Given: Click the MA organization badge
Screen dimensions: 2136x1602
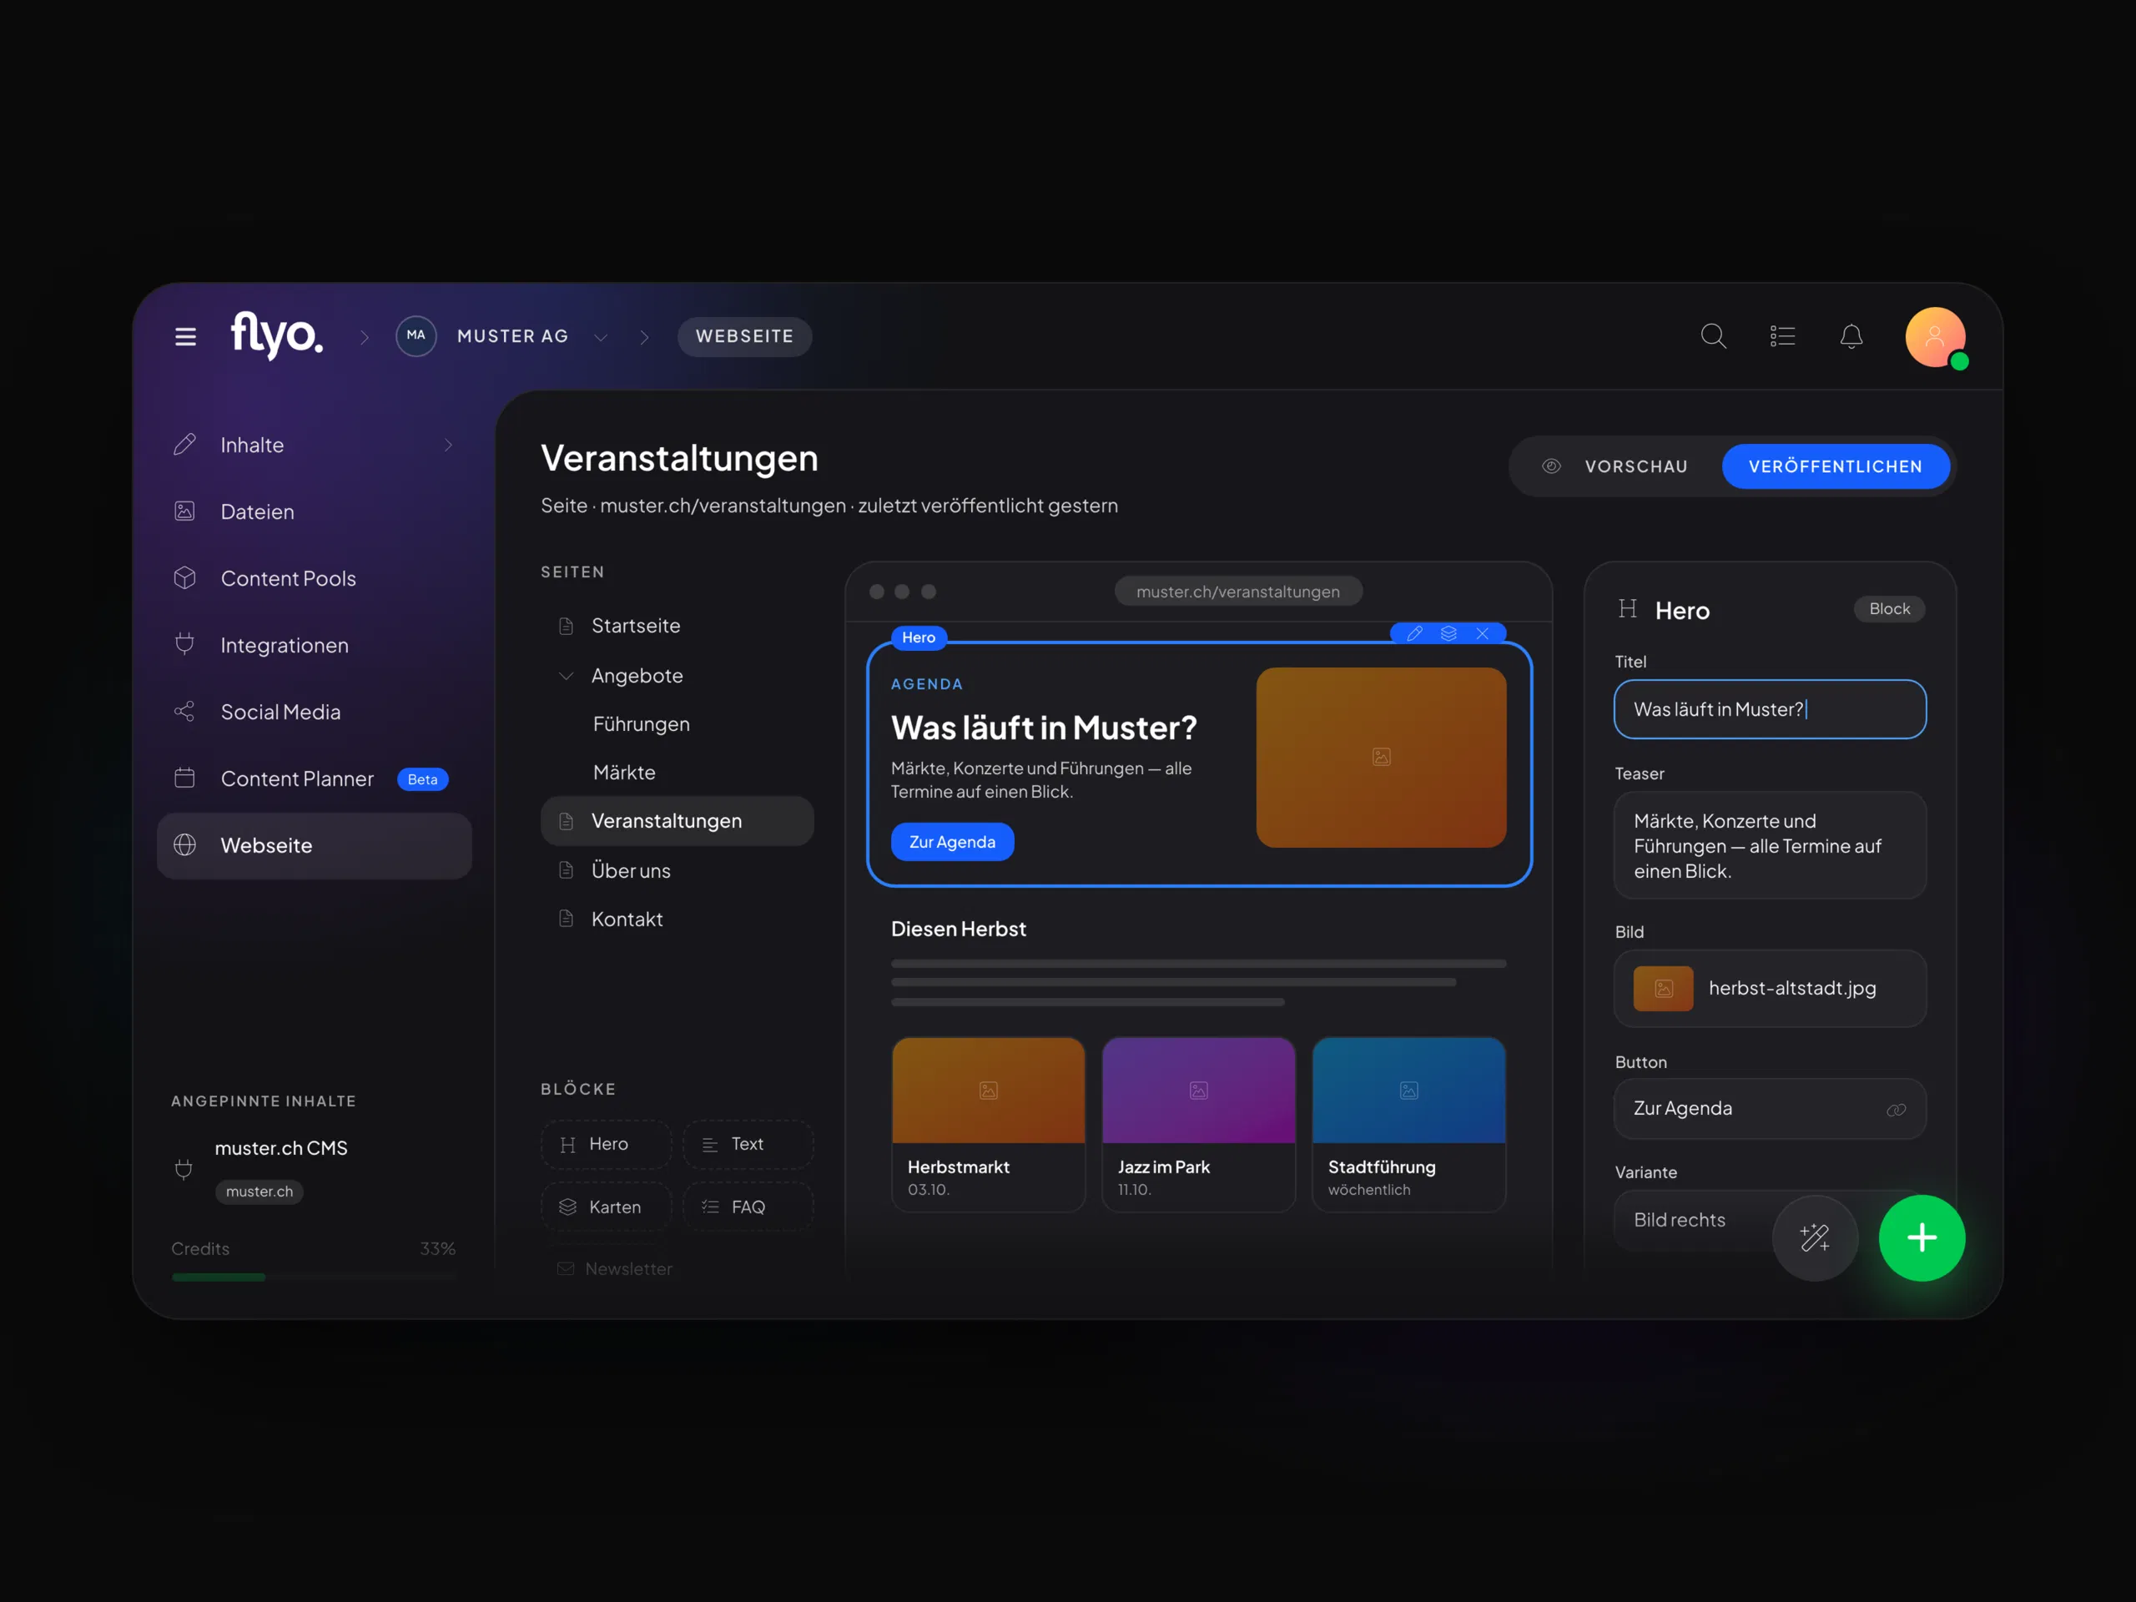Looking at the screenshot, I should tap(416, 336).
